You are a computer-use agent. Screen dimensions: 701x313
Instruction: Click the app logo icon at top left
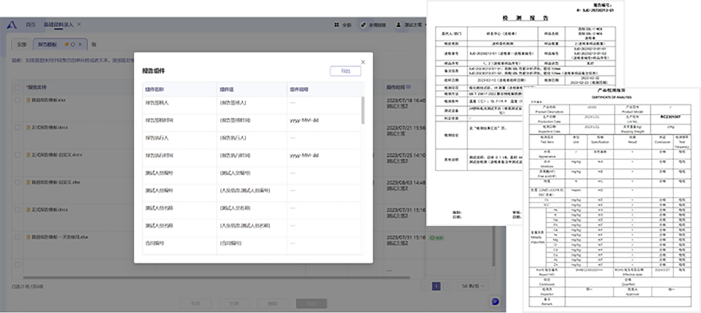coord(12,25)
